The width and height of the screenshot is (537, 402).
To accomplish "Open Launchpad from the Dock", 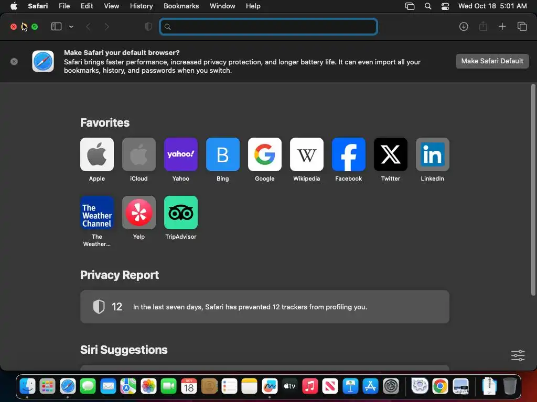I will [47, 386].
